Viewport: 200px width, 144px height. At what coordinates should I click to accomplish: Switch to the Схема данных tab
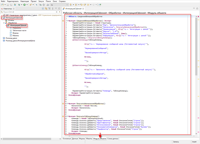pos(113,139)
